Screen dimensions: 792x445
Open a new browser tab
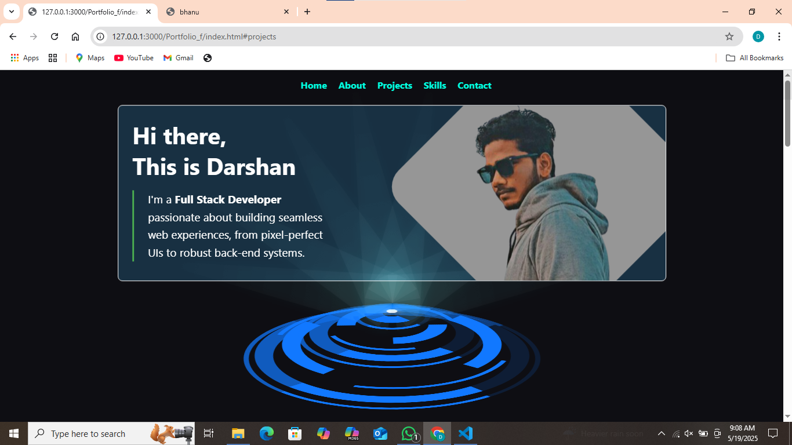pyautogui.click(x=307, y=12)
